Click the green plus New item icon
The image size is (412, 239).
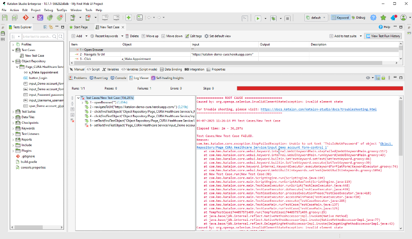128,18
